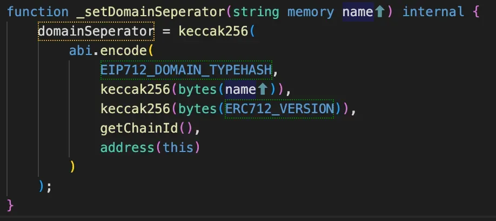Click the opening curly brace after 'internal'
The width and height of the screenshot is (496, 221).
click(x=477, y=12)
